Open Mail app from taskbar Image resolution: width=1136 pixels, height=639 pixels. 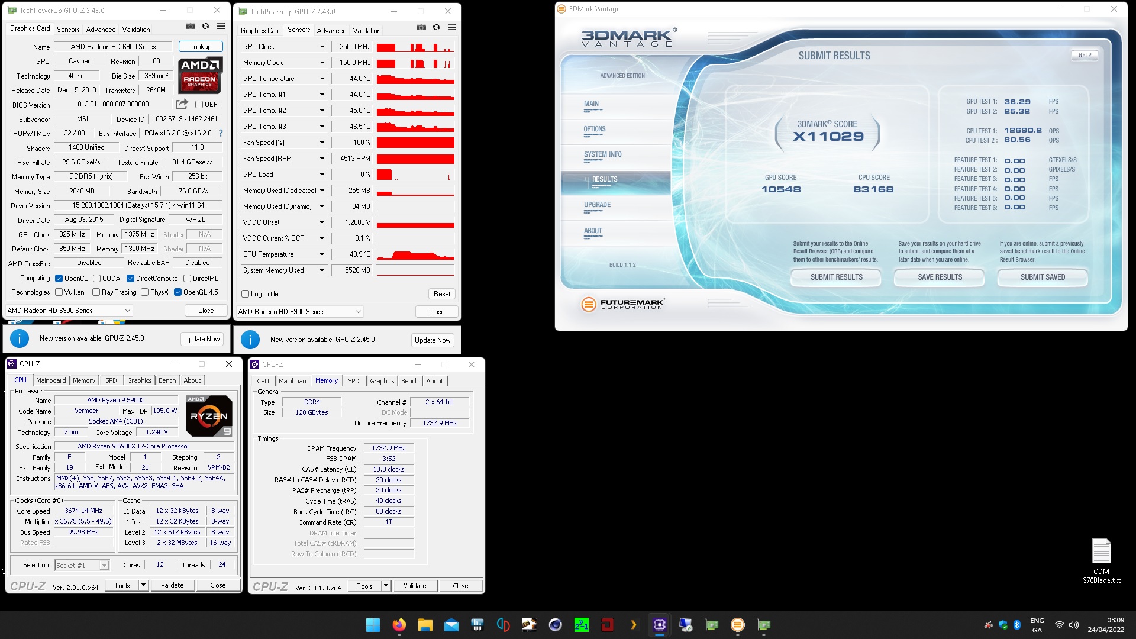tap(451, 625)
